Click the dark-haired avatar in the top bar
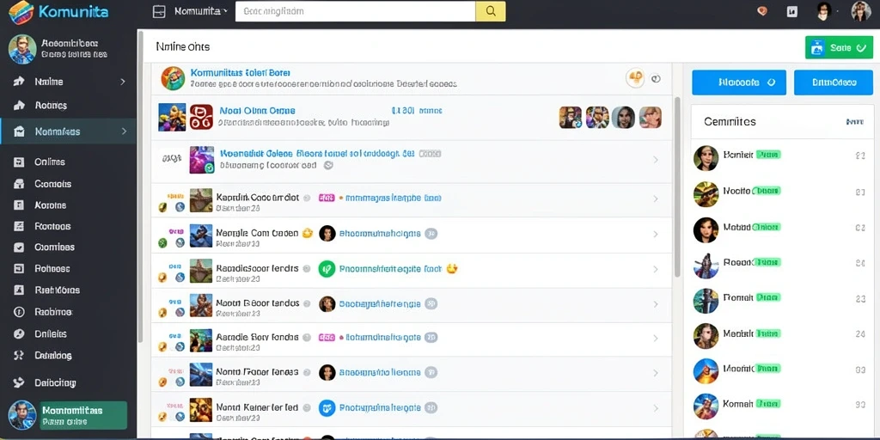Viewport: 880px width, 440px height. (x=823, y=11)
